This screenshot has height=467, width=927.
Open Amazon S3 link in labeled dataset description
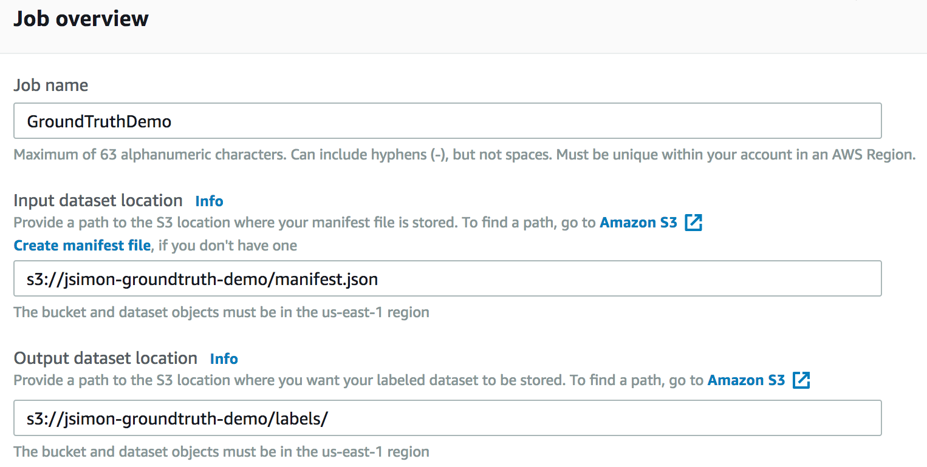[x=746, y=380]
